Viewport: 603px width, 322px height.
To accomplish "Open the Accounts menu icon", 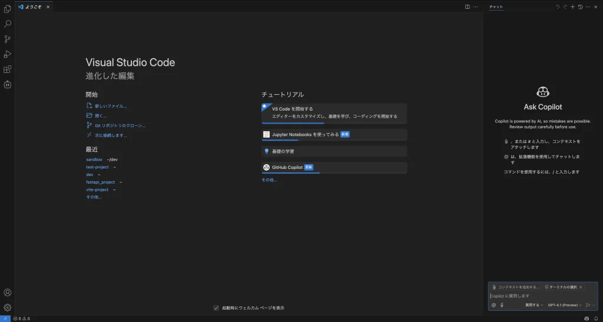I will 7,293.
